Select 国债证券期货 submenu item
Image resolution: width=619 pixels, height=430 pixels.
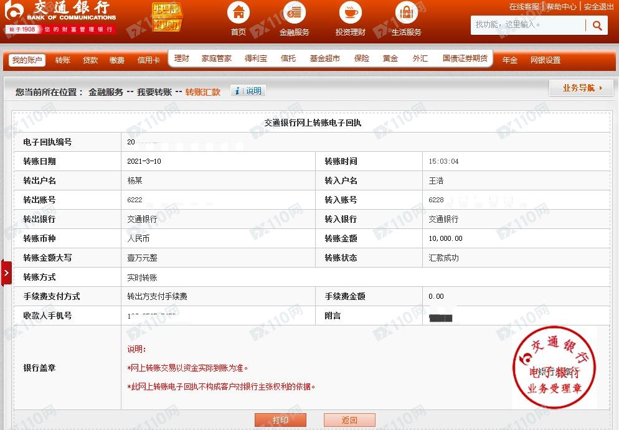465,58
